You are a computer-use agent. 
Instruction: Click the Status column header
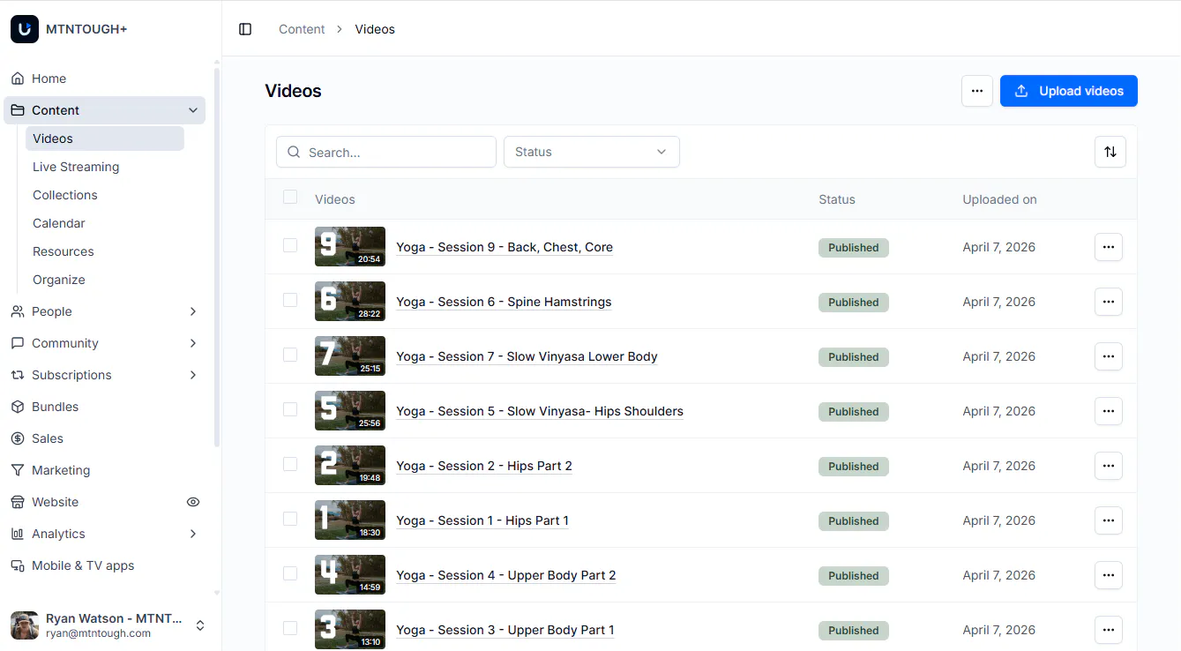point(837,199)
